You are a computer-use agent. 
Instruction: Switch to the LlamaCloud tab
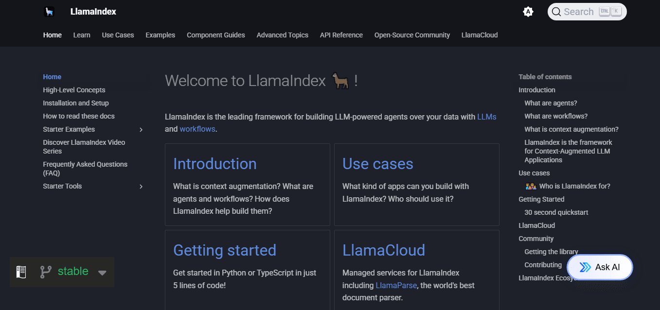480,35
